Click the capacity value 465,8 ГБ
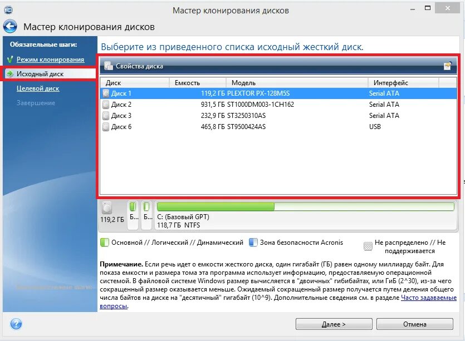Screen dimensions: 465x341 (x=213, y=127)
